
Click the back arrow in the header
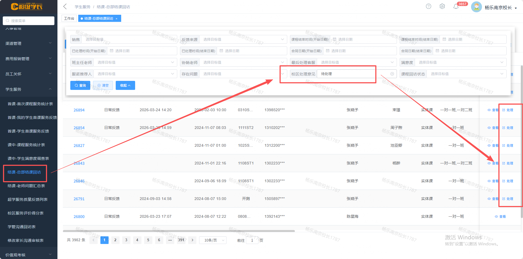click(65, 7)
